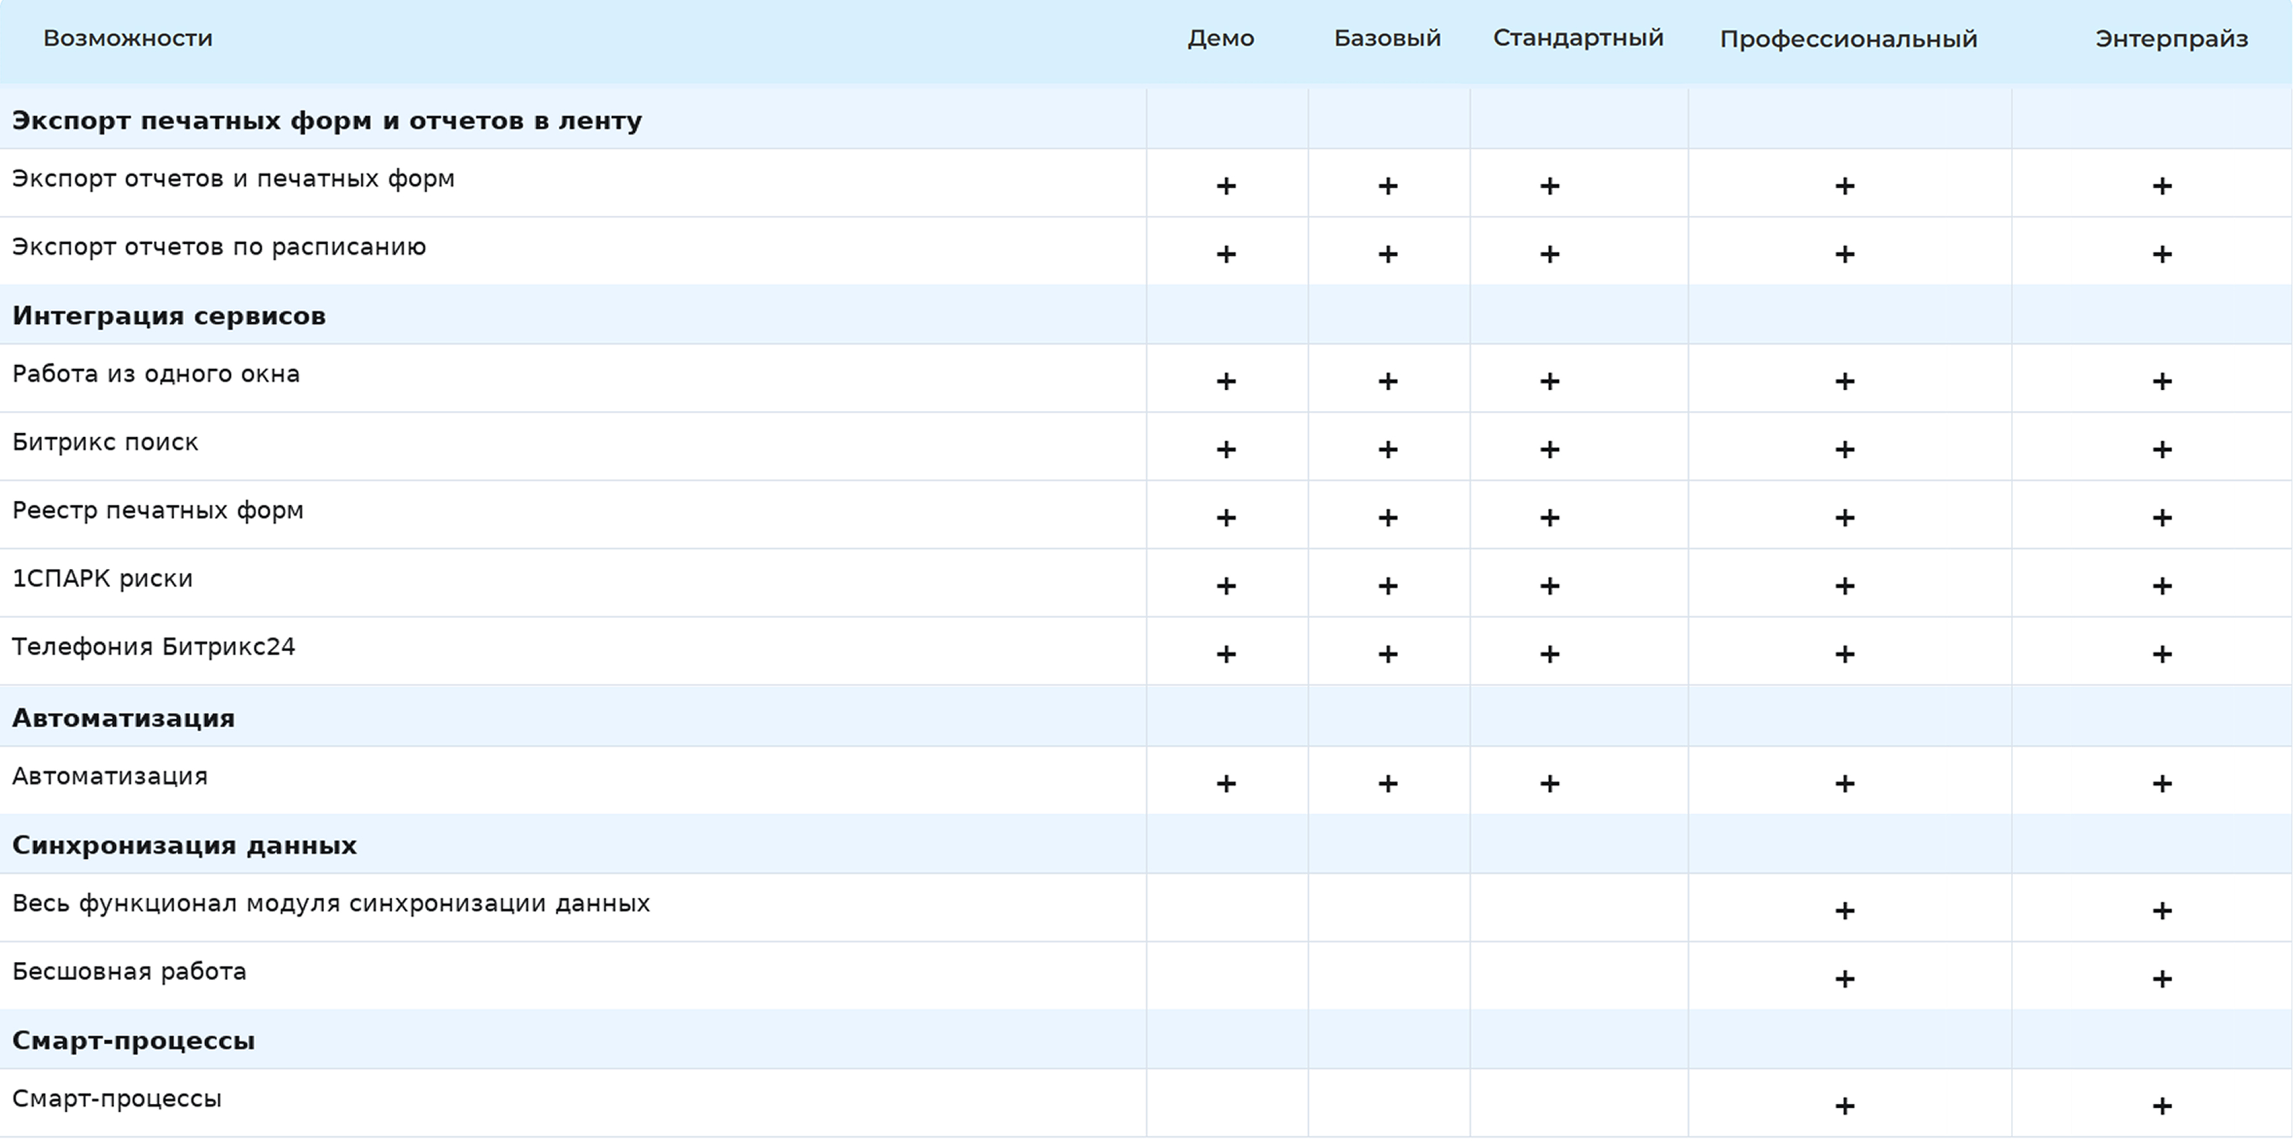Click Демо plus in Автоматизация feature row
2293x1146 pixels.
pos(1226,783)
